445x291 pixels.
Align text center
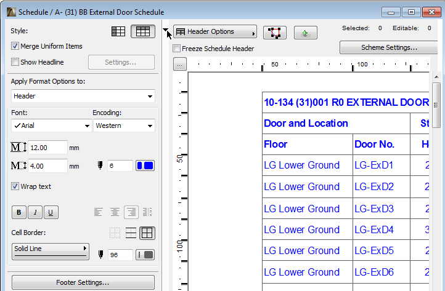[x=115, y=212]
